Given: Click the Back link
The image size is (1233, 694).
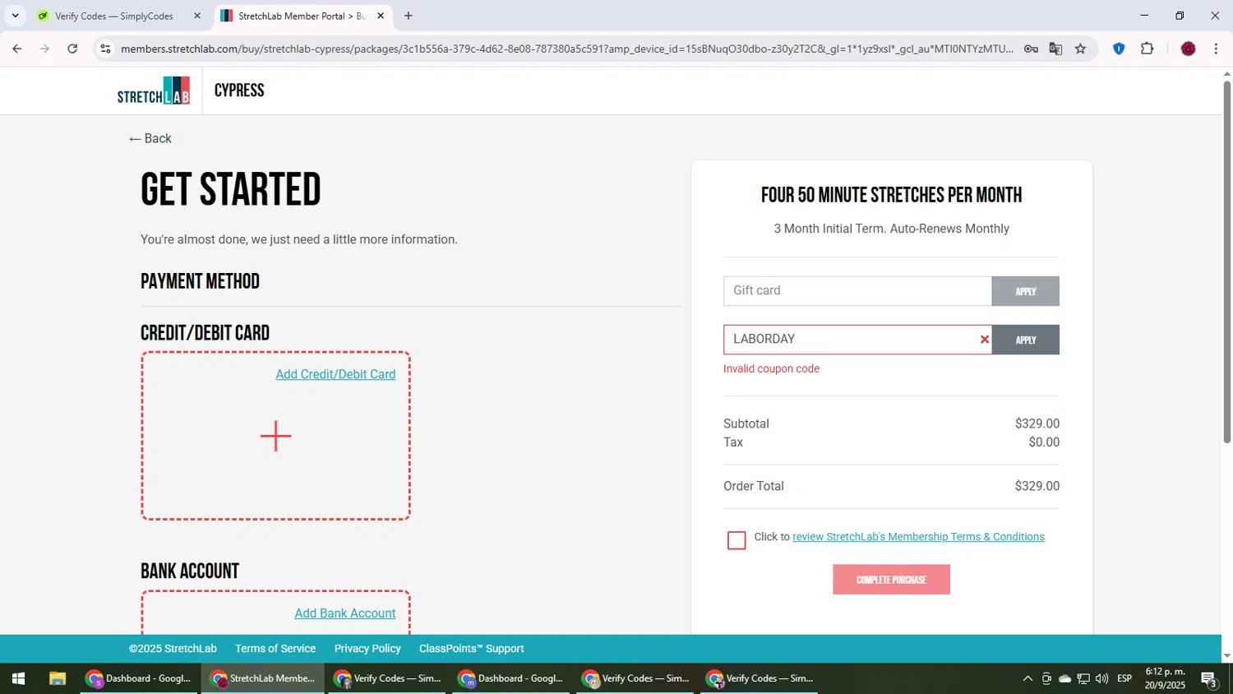Looking at the screenshot, I should point(150,138).
